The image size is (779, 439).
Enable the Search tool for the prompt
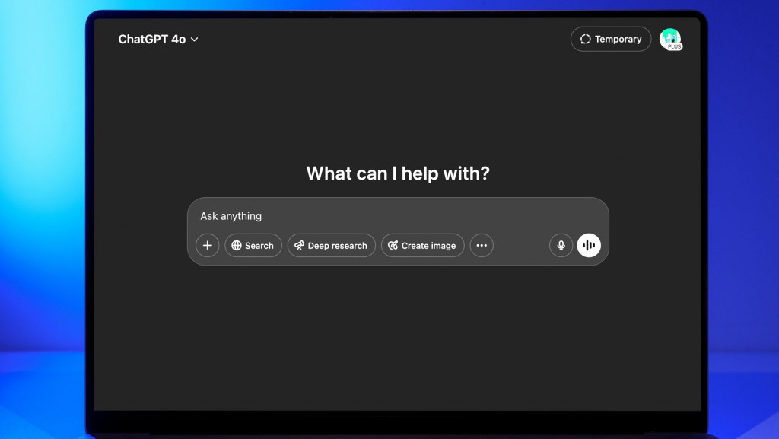tap(253, 246)
